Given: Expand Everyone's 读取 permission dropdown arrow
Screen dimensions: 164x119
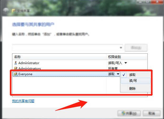Looking at the screenshot, I should pyautogui.click(x=118, y=74).
